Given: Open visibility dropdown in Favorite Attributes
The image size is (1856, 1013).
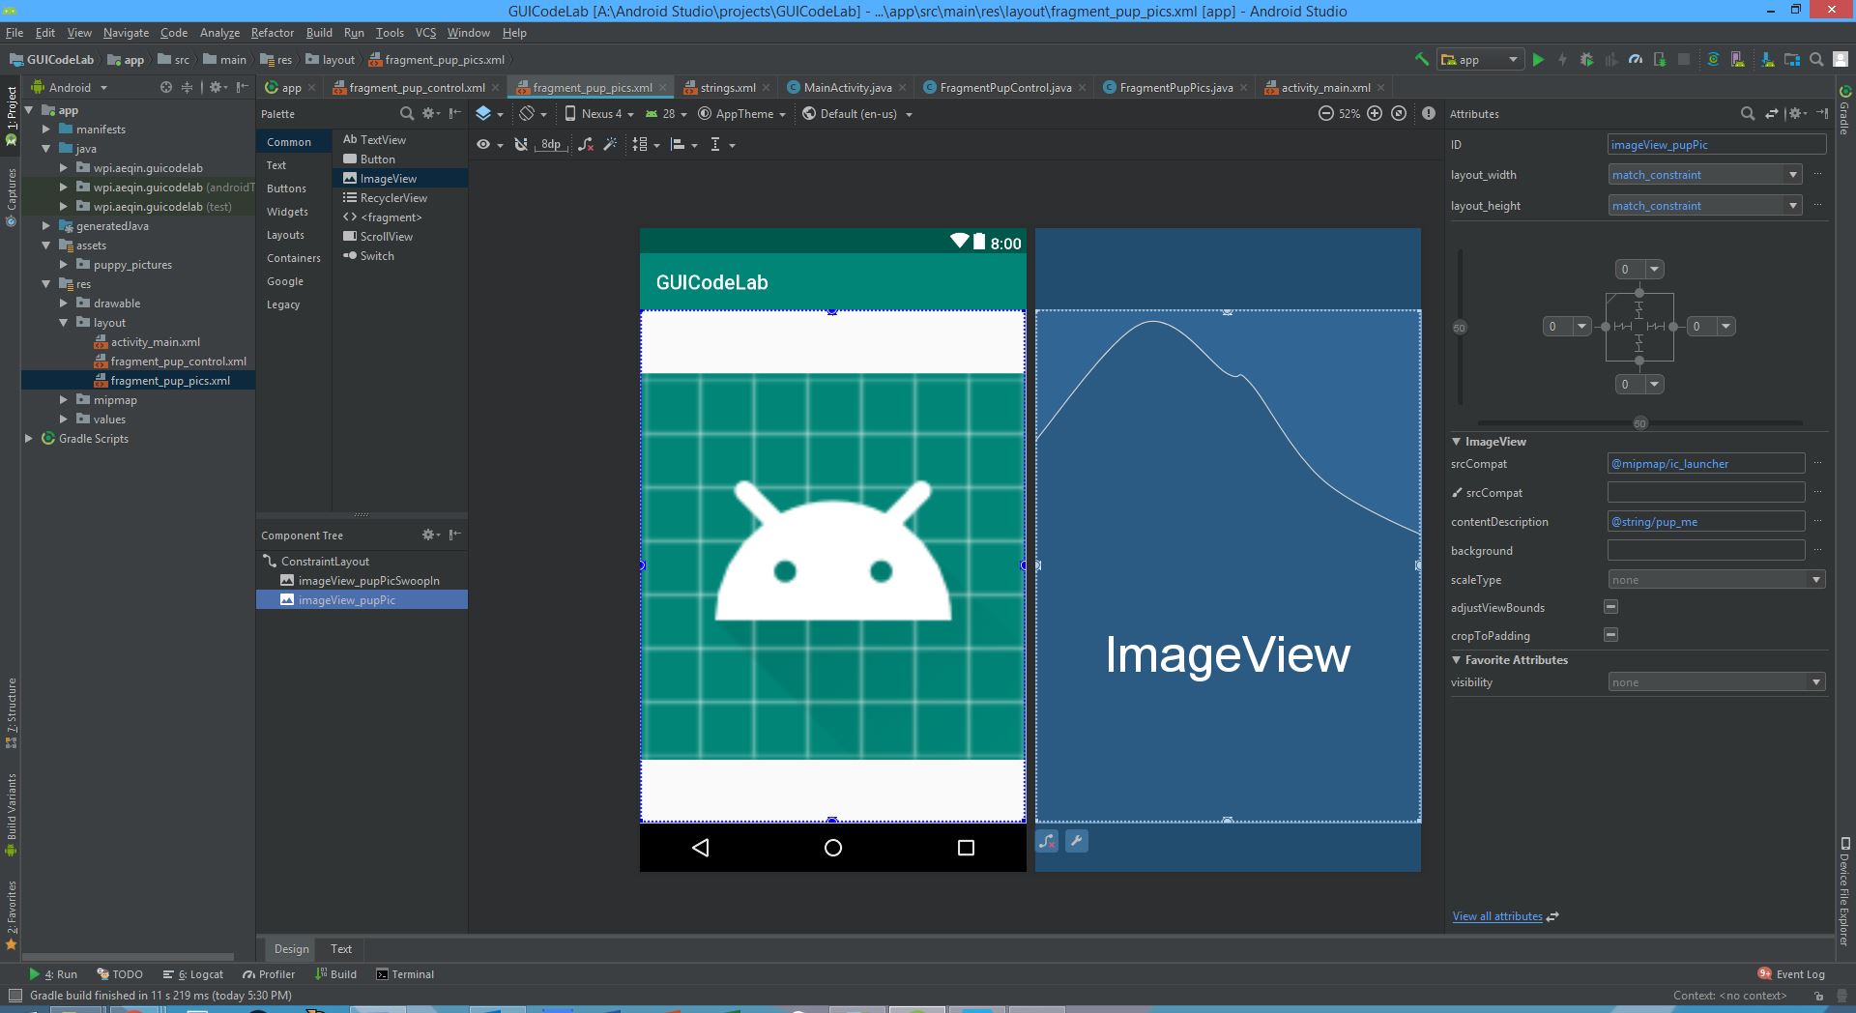Looking at the screenshot, I should click(x=1816, y=682).
